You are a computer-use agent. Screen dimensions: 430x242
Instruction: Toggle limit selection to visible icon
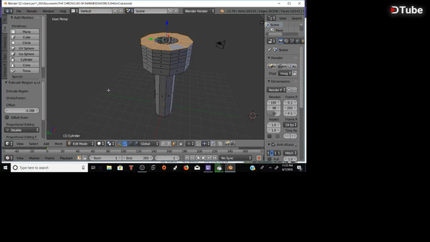[181, 144]
